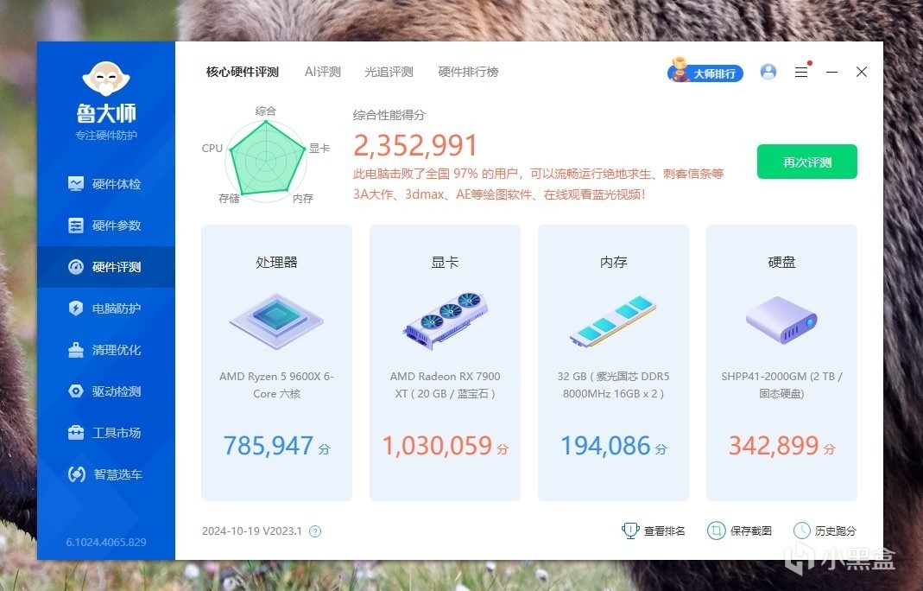Click the 内存 RAM stick icon
This screenshot has height=591, width=923.
pyautogui.click(x=613, y=321)
